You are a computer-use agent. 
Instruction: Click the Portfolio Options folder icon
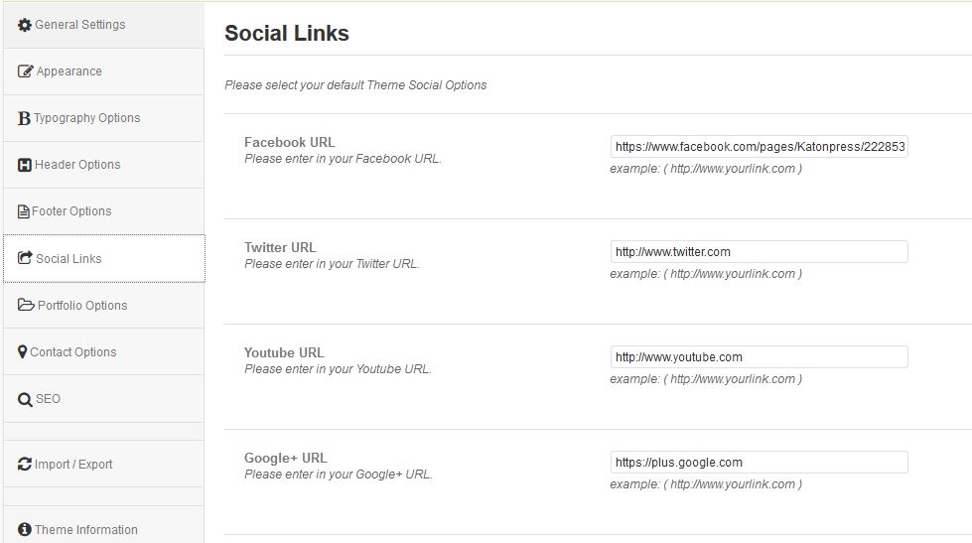[26, 305]
